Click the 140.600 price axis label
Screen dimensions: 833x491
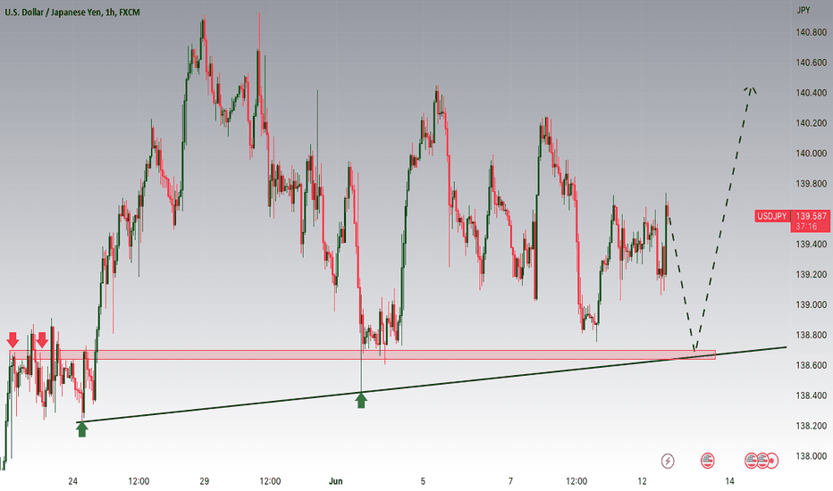click(x=812, y=62)
